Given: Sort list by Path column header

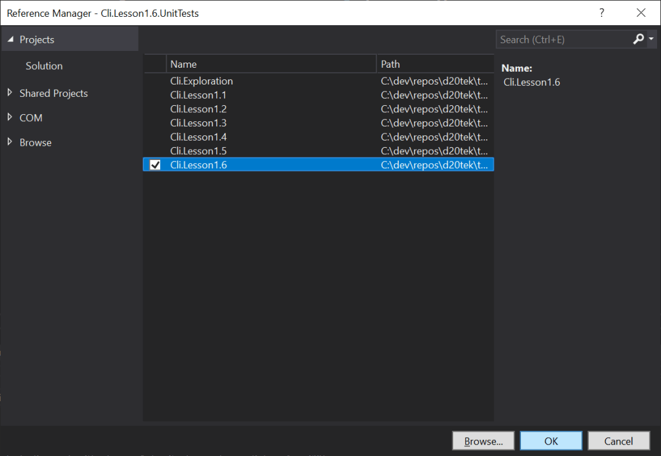Looking at the screenshot, I should pos(434,64).
